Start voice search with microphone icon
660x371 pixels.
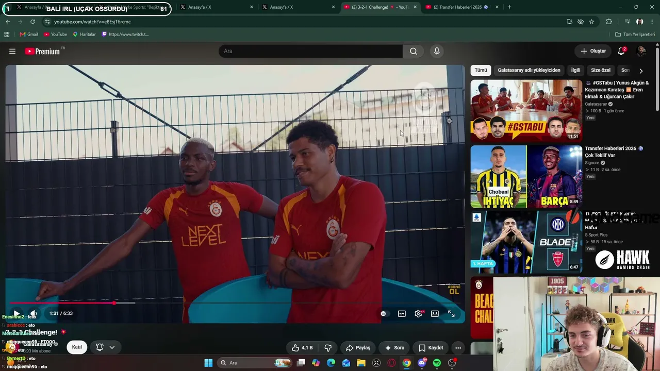click(437, 51)
